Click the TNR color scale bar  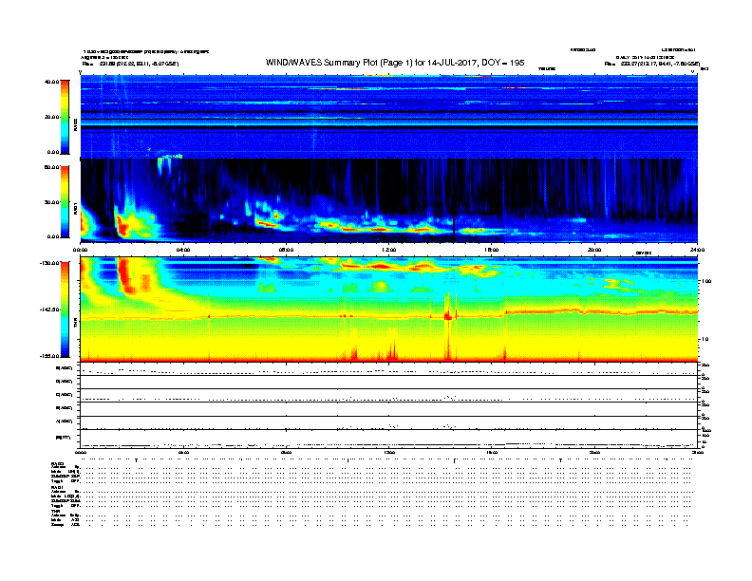click(65, 309)
